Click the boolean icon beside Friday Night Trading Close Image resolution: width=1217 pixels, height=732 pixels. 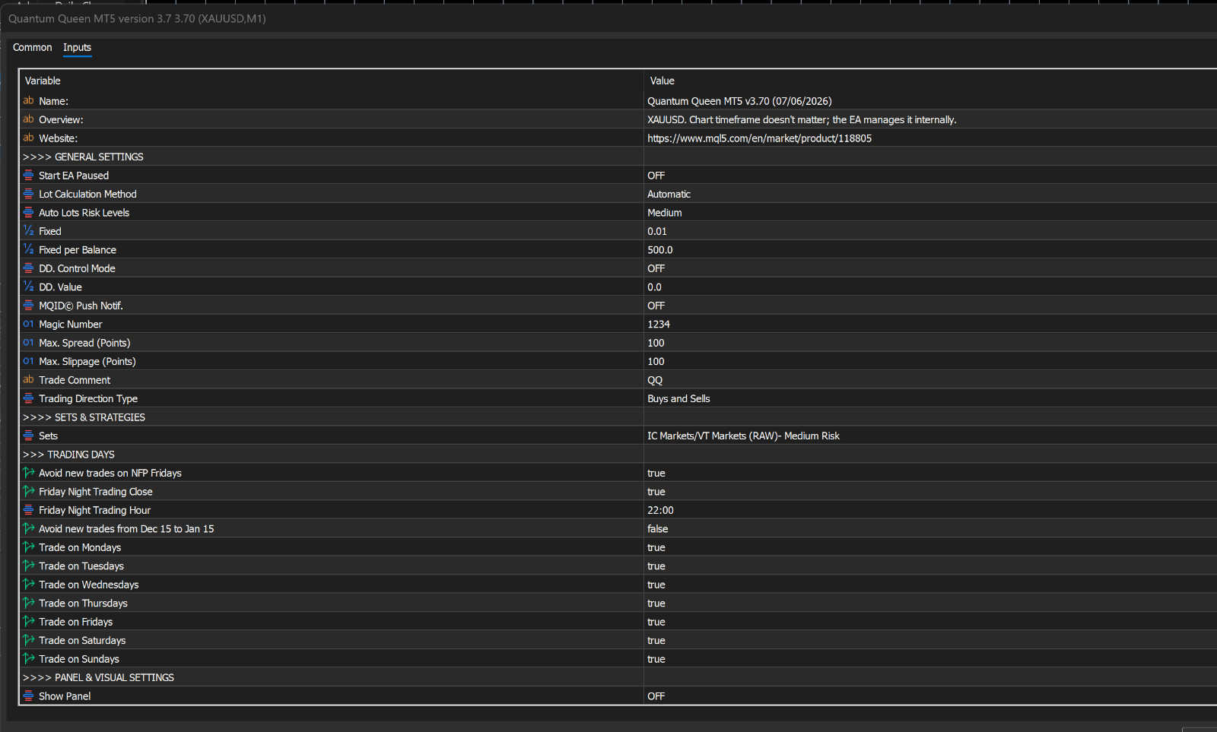(28, 492)
